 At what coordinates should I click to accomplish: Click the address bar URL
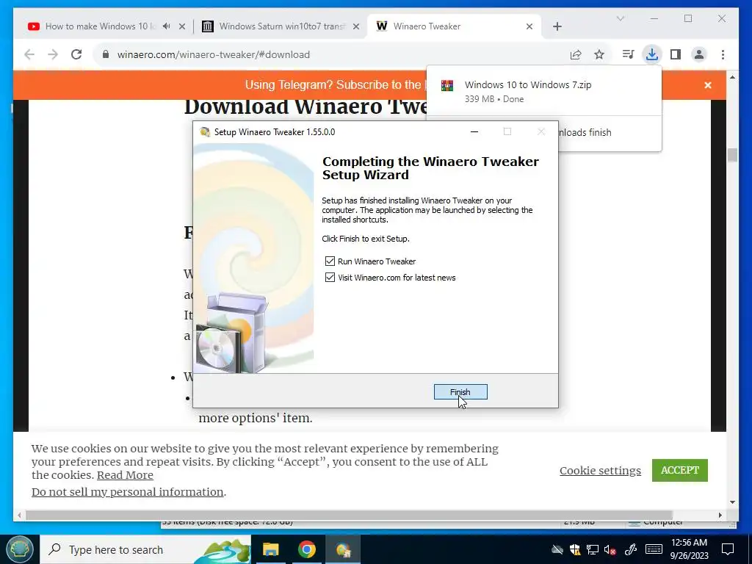[x=214, y=54]
